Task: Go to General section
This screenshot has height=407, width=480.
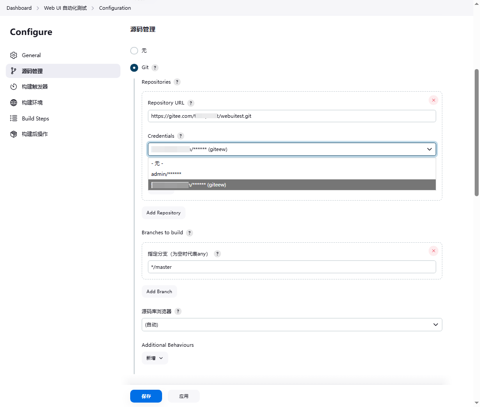Action: tap(63, 55)
